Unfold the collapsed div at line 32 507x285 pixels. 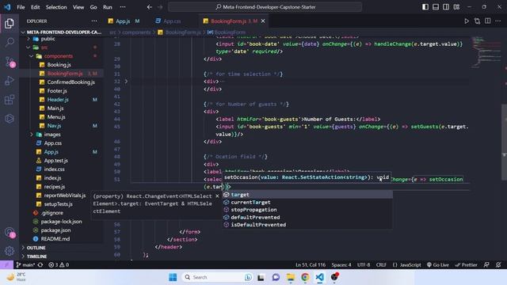[126, 82]
